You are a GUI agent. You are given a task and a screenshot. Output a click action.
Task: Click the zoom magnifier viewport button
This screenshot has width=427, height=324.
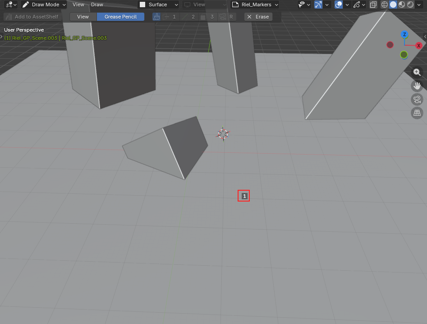click(x=417, y=72)
